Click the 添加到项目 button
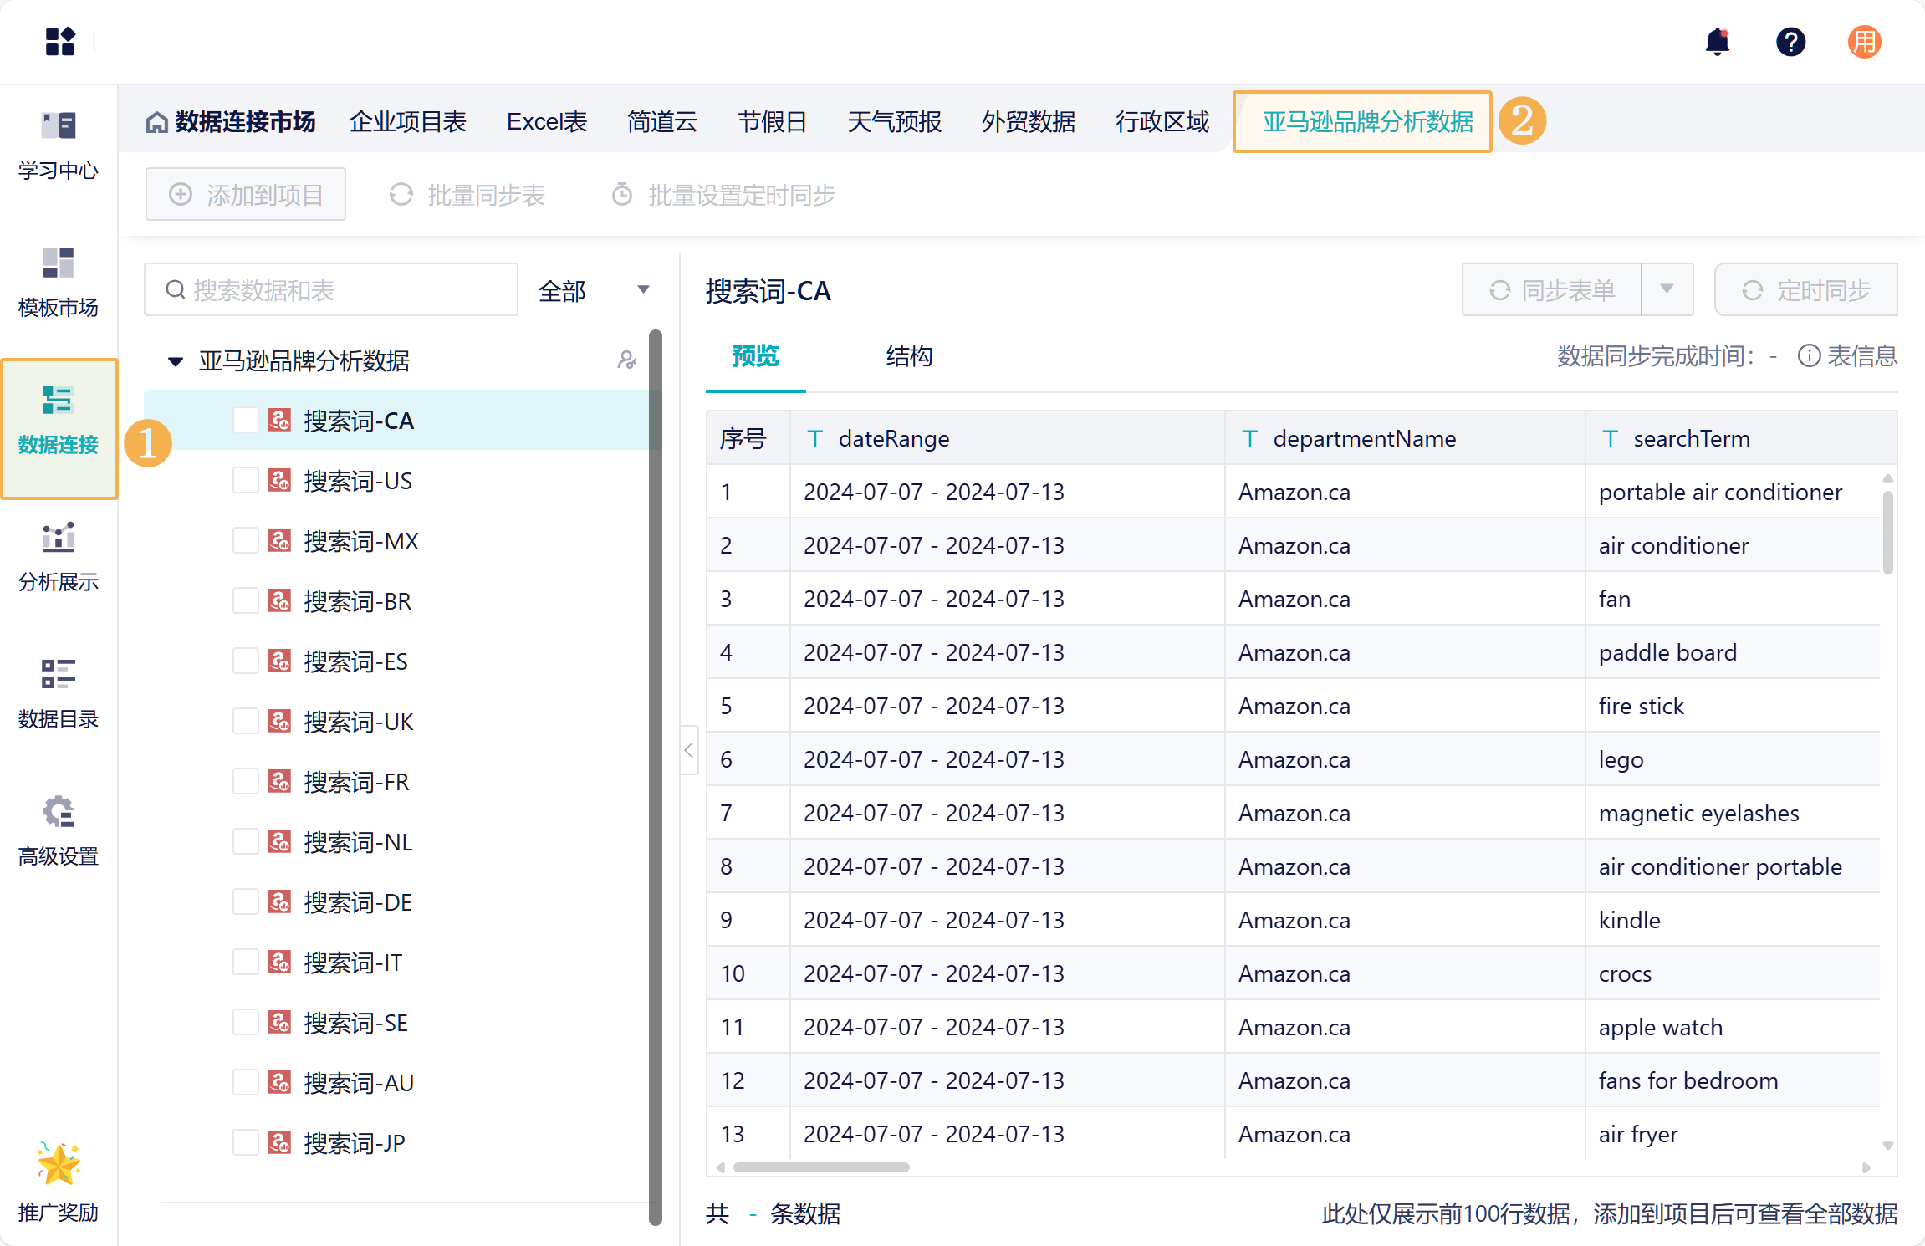Viewport: 1925px width, 1246px height. [246, 195]
